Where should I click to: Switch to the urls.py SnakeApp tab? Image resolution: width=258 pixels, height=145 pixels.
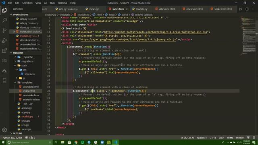[x=68, y=9]
